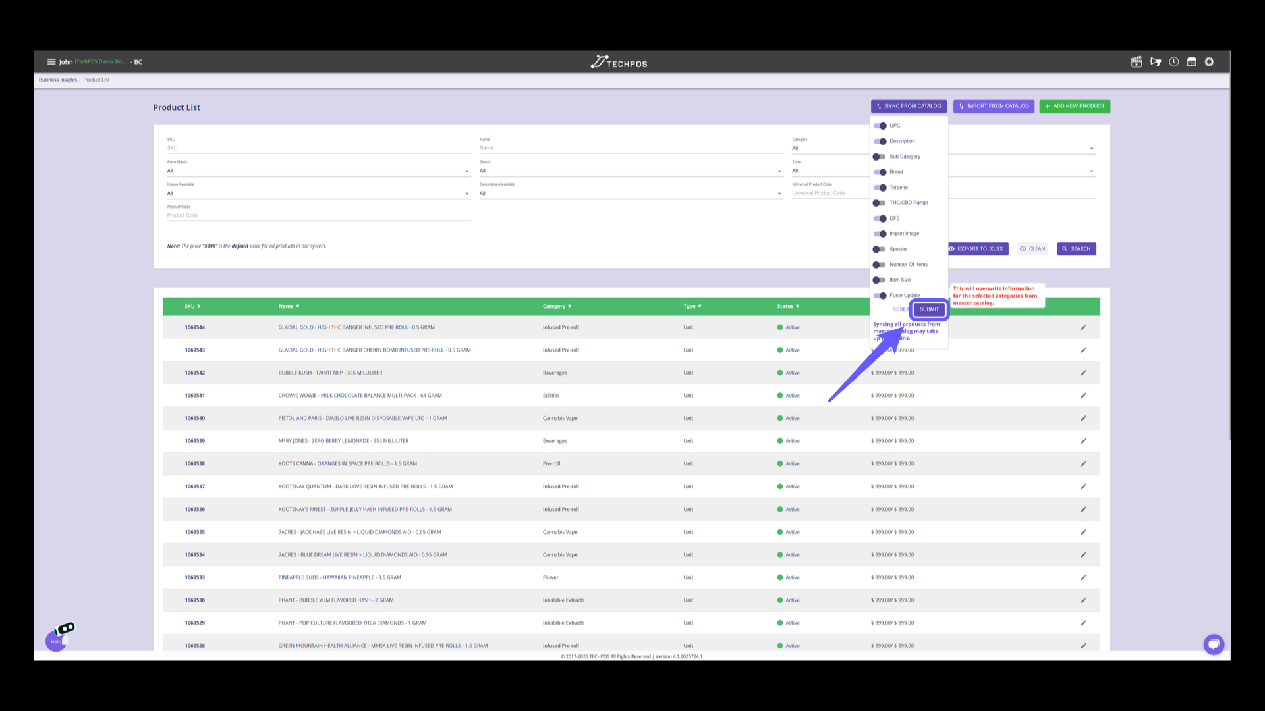The image size is (1265, 711).
Task: Run the product Search button
Action: coord(1077,249)
